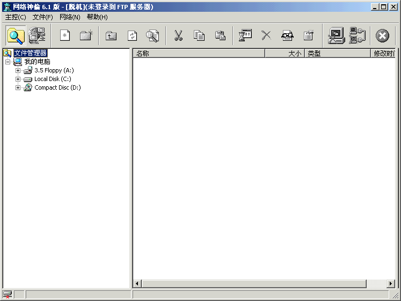Click the properties list toolbar icon
401x301 pixels.
[308, 36]
